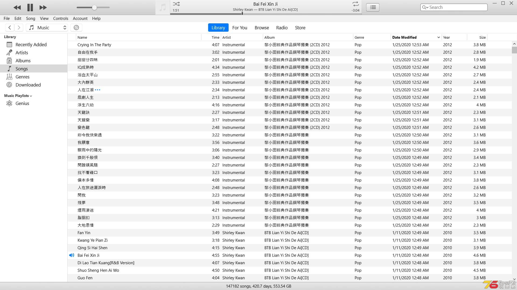Click the album artwork music note placeholder
This screenshot has height=290, width=517.
163,8
